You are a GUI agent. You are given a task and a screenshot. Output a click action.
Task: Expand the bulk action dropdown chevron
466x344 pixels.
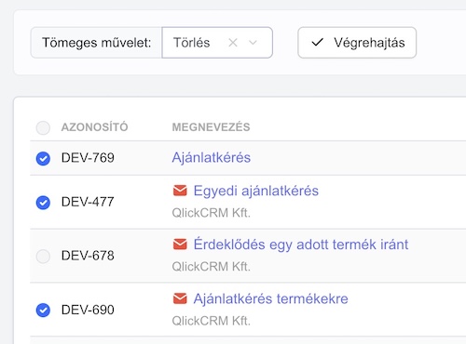[x=254, y=43]
